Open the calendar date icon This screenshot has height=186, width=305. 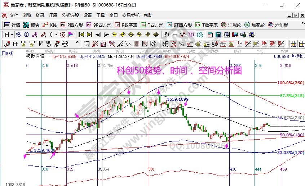coord(210,35)
